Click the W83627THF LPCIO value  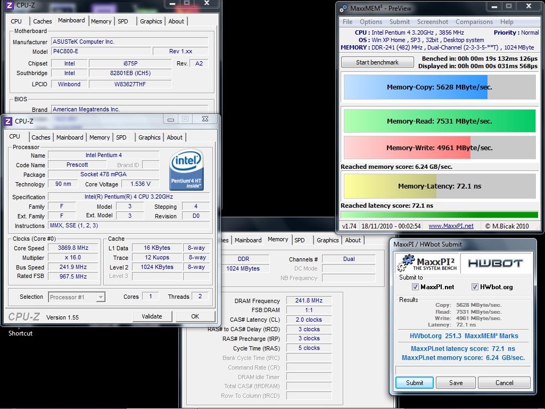tap(130, 84)
